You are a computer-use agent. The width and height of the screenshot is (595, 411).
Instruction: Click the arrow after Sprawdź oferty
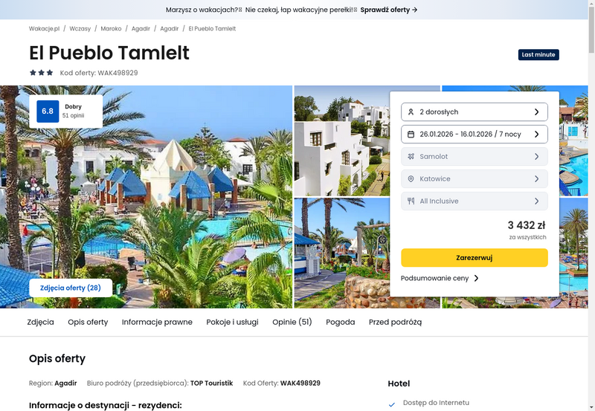[415, 10]
